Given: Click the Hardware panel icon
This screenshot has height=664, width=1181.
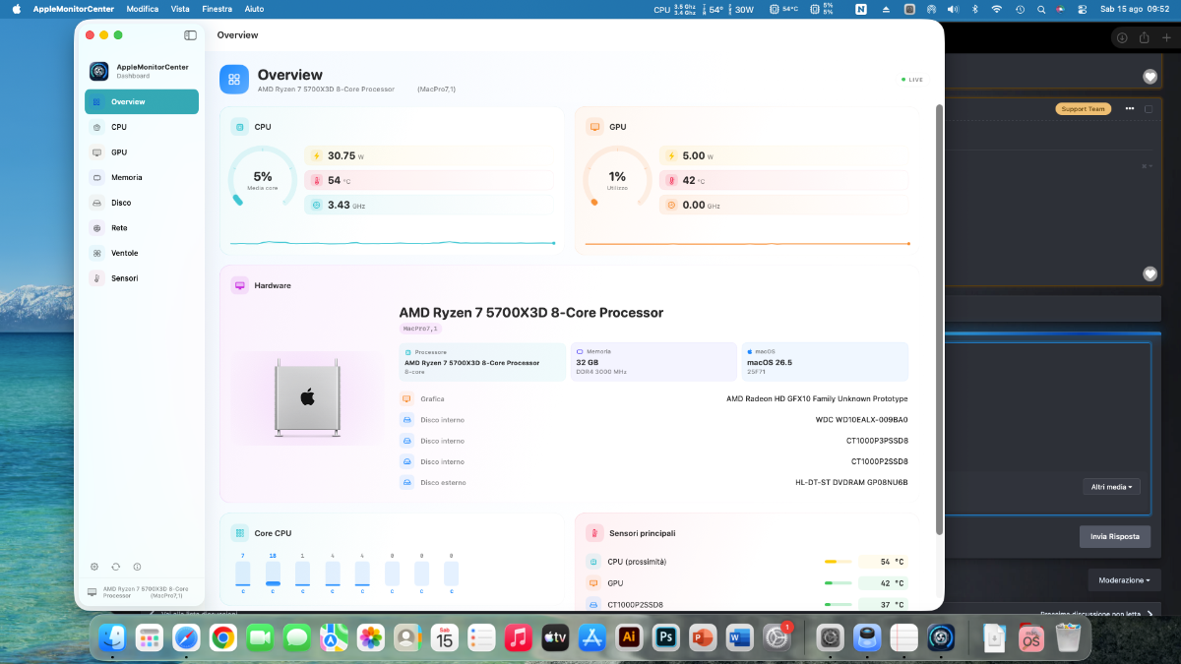Looking at the screenshot, I should tap(239, 285).
